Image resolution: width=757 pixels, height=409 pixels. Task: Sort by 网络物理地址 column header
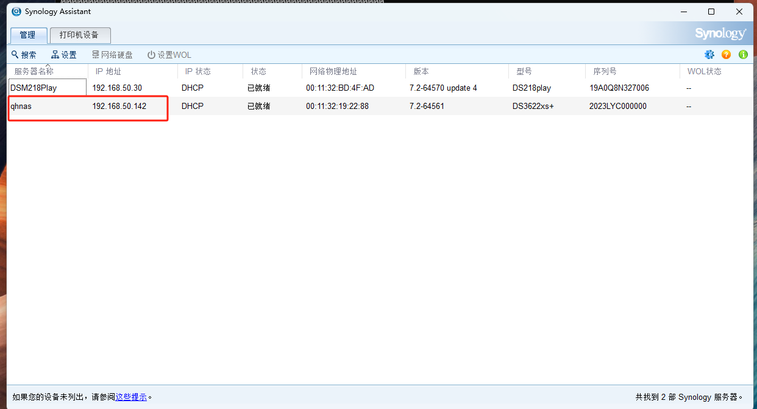354,71
